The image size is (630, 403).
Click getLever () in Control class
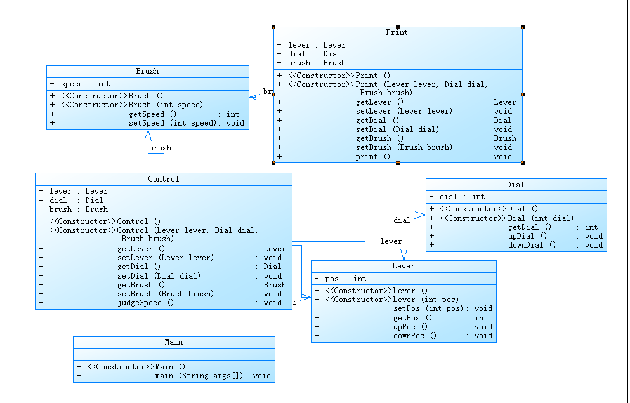(141, 249)
